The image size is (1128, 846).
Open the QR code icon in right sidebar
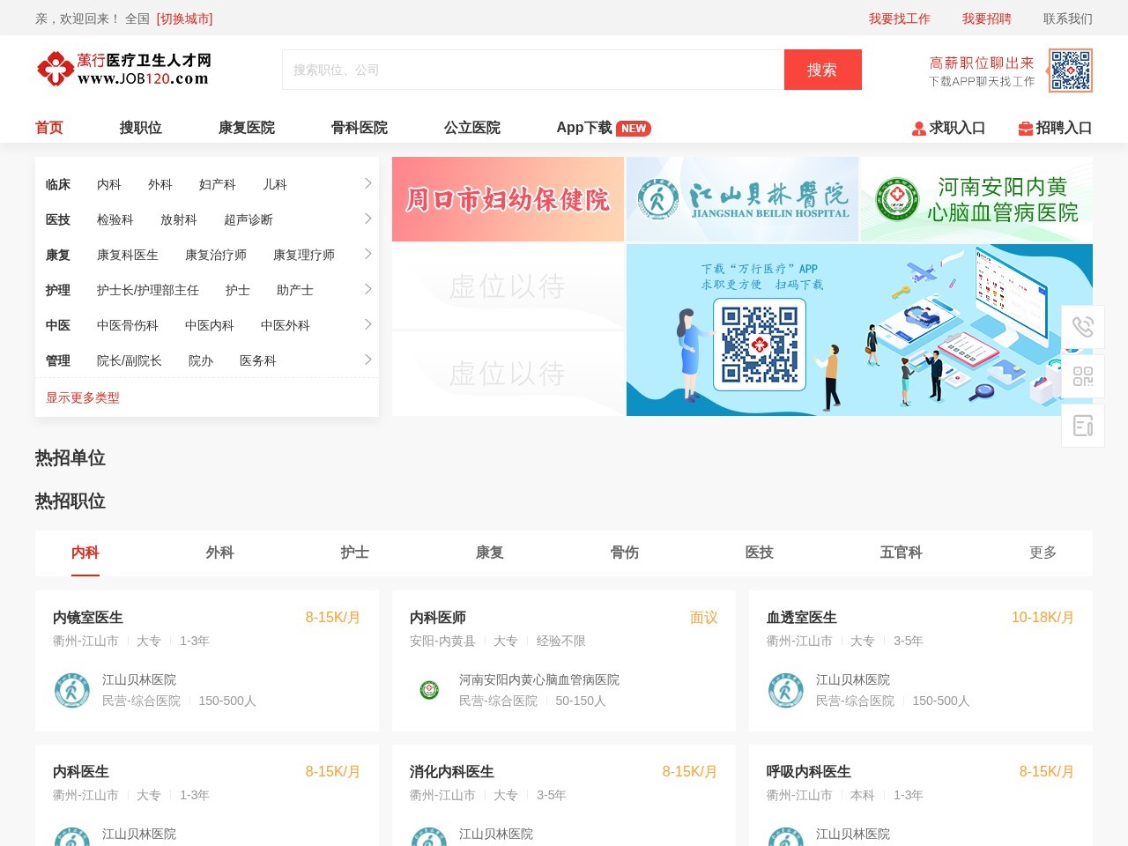point(1083,376)
